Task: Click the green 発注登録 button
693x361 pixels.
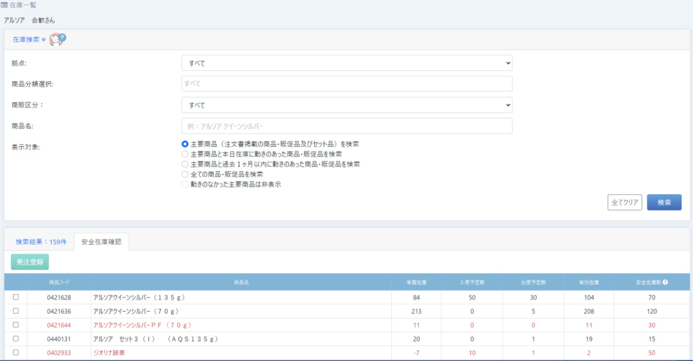Action: pyautogui.click(x=30, y=262)
